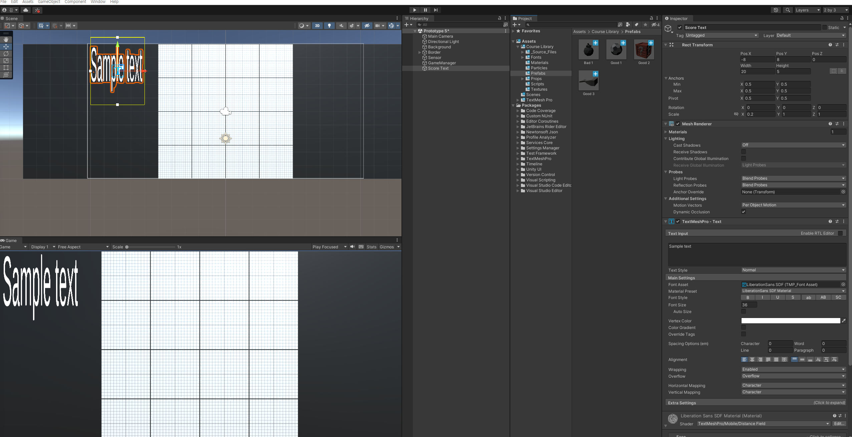Click the Vertex Color swatch
The image size is (852, 437).
pyautogui.click(x=790, y=321)
